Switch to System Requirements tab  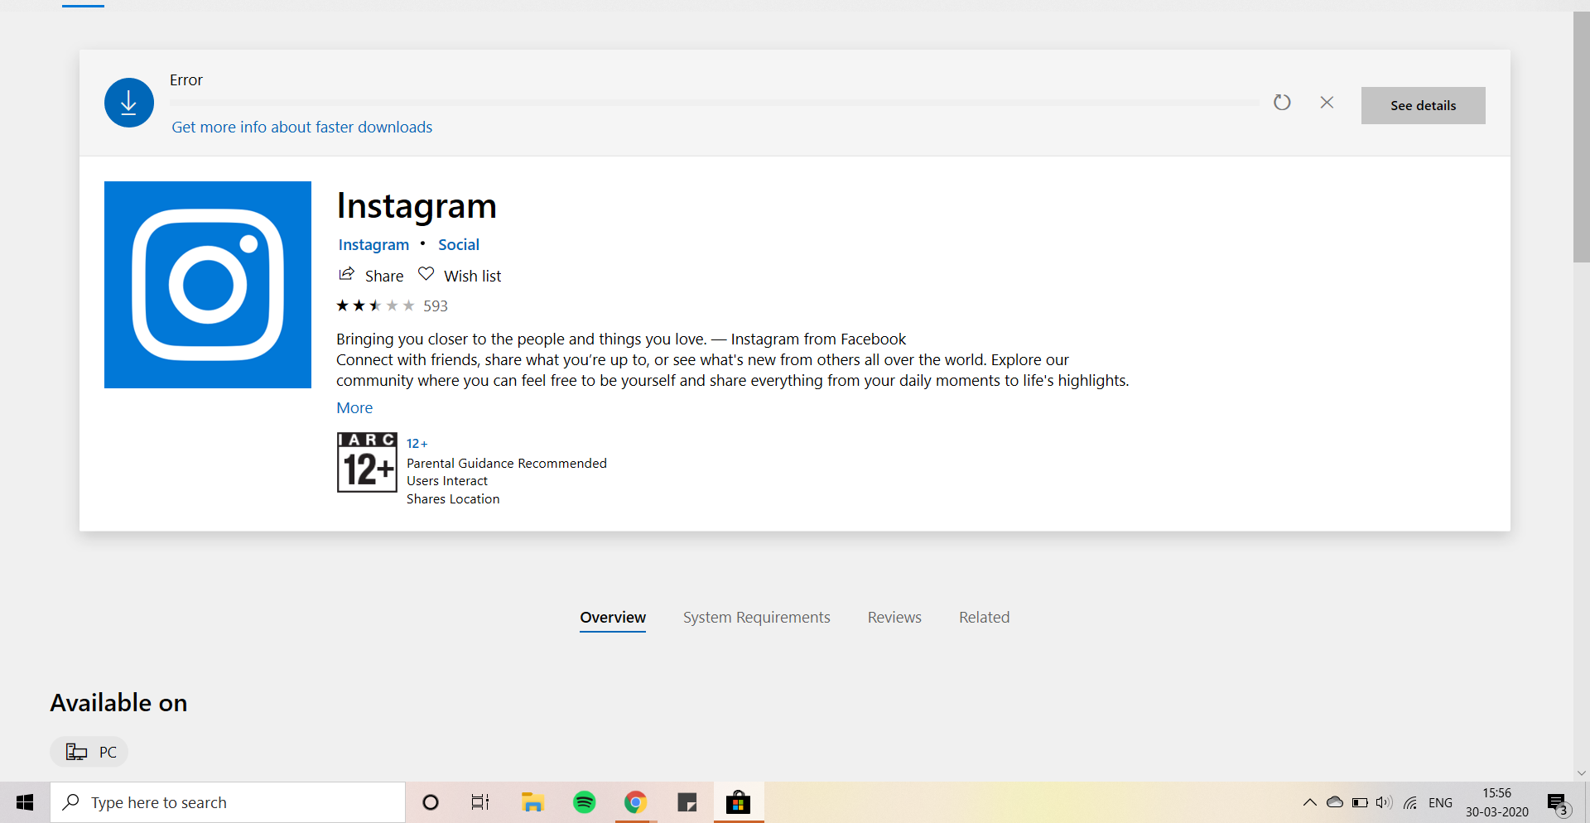757,618
